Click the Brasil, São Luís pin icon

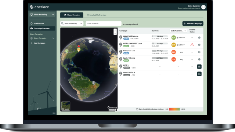point(121,52)
